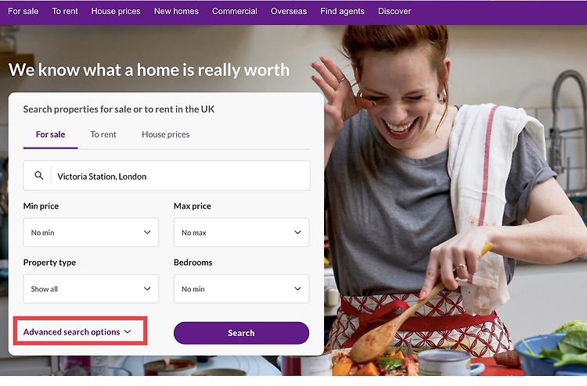Click the Bedrooms chevron arrow
Viewport: 587px width, 386px height.
[x=297, y=289]
